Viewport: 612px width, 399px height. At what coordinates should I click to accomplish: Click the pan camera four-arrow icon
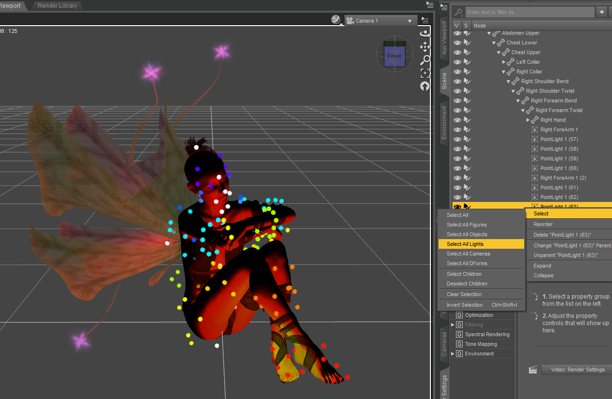click(425, 47)
